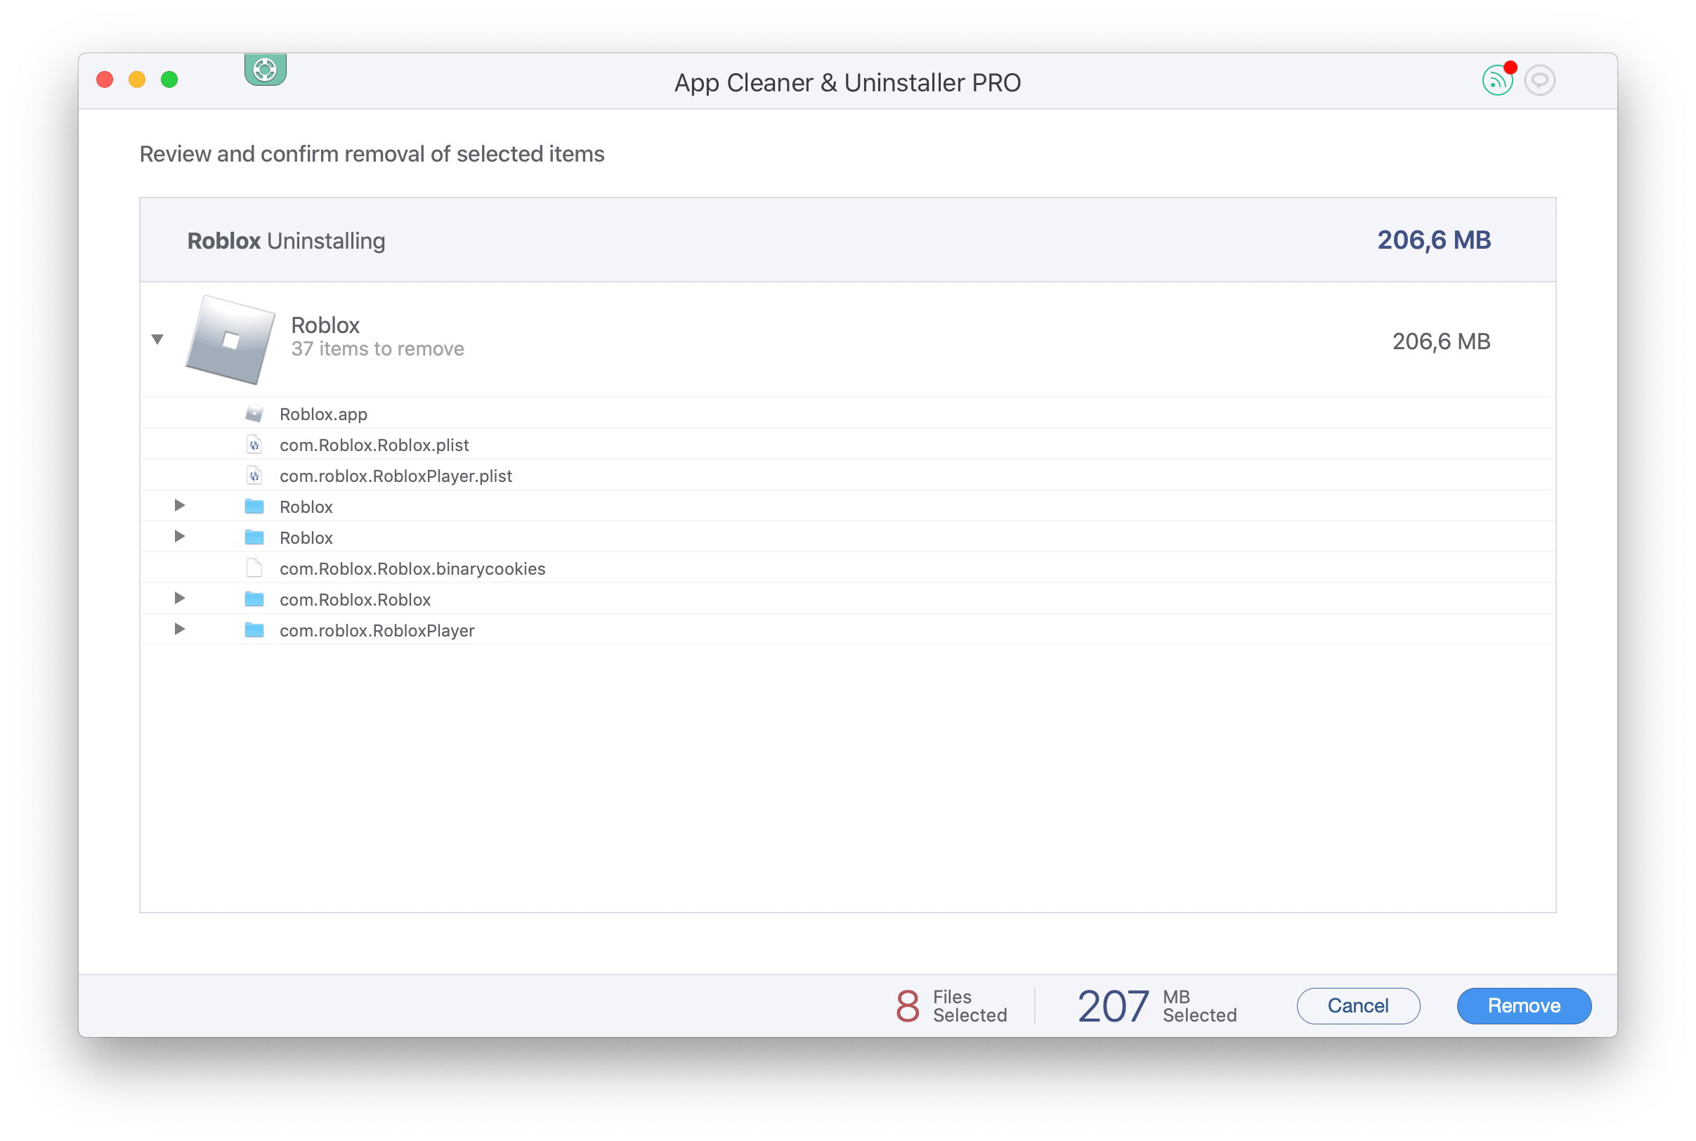Expand the com.roblox.RobloxPlayer folder
1696x1141 pixels.
[x=180, y=629]
